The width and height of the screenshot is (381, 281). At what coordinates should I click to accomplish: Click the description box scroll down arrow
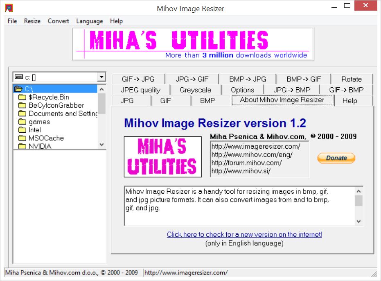point(358,221)
